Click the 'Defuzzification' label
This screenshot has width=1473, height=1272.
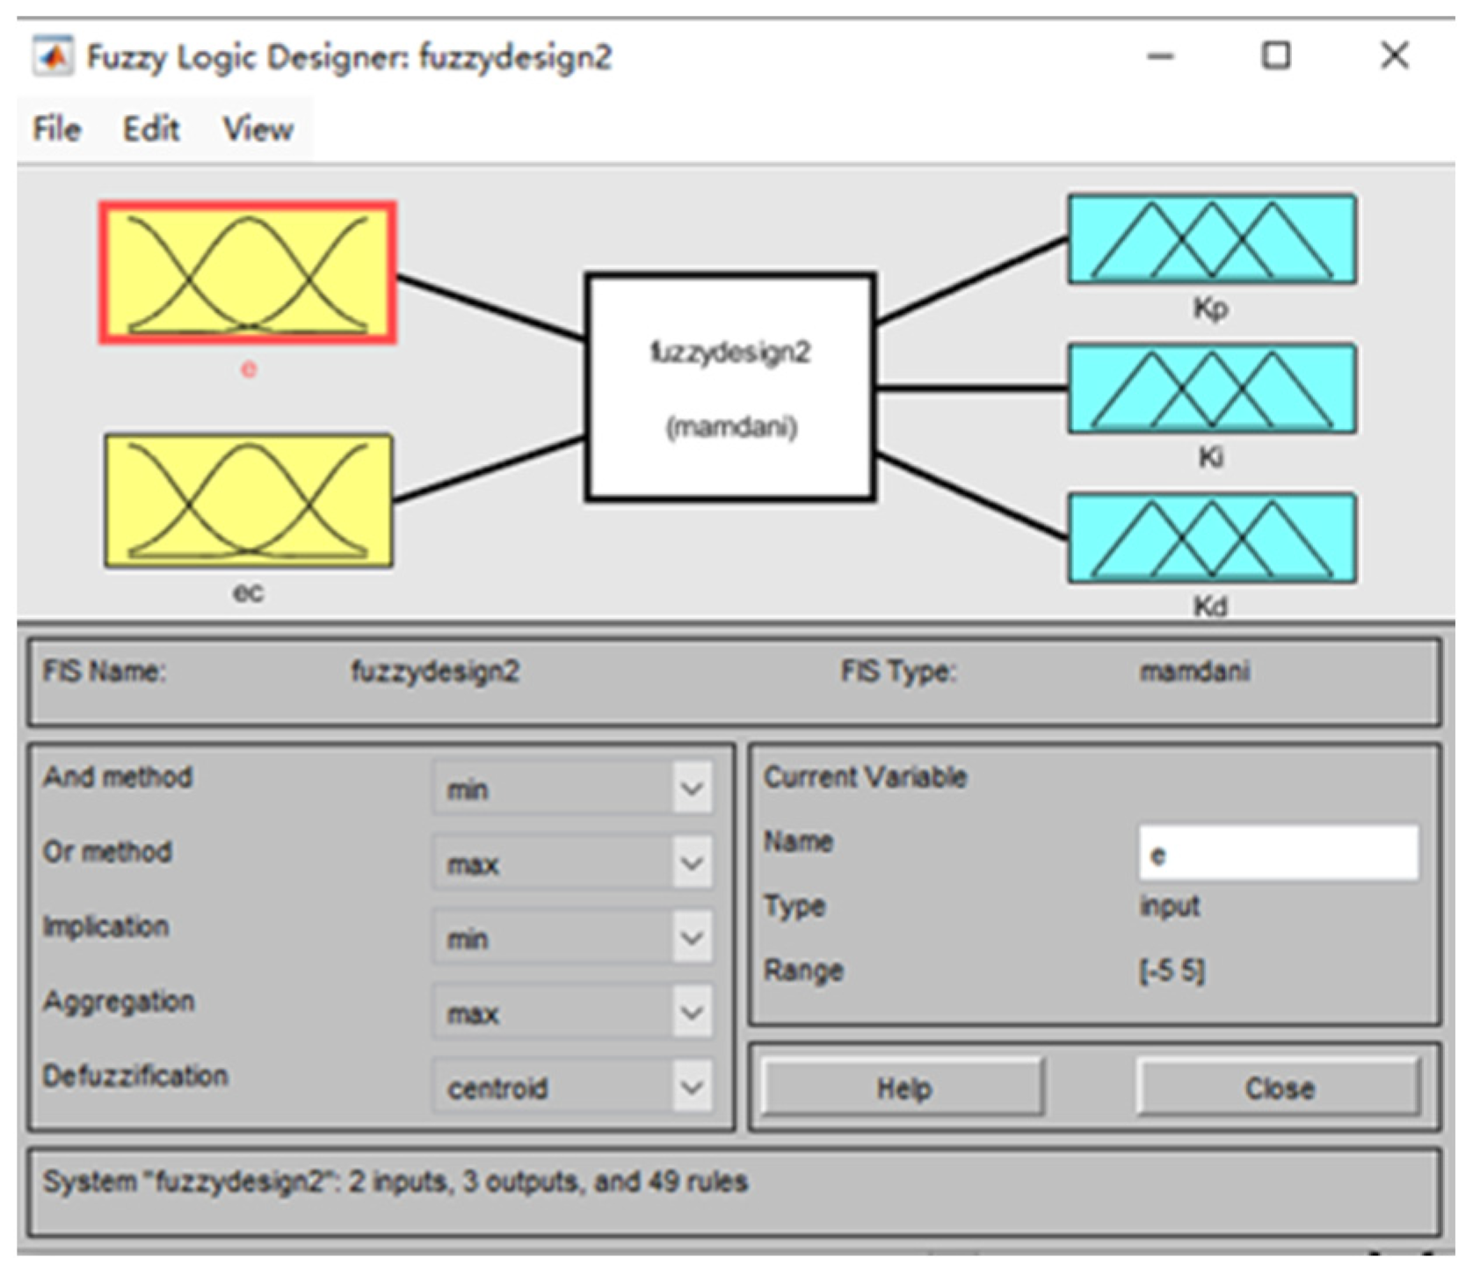[x=135, y=1075]
